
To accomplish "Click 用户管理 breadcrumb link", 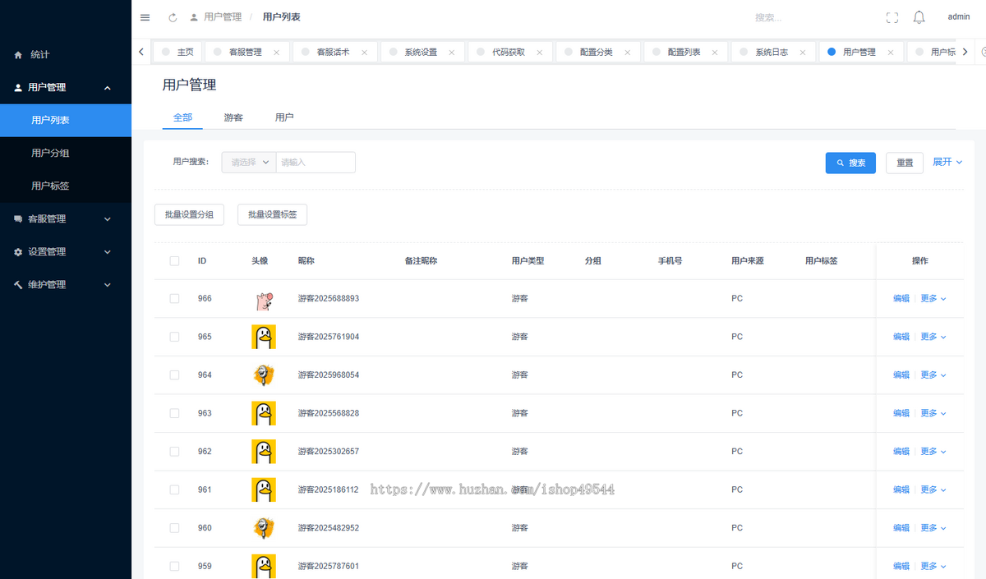I will (x=223, y=17).
